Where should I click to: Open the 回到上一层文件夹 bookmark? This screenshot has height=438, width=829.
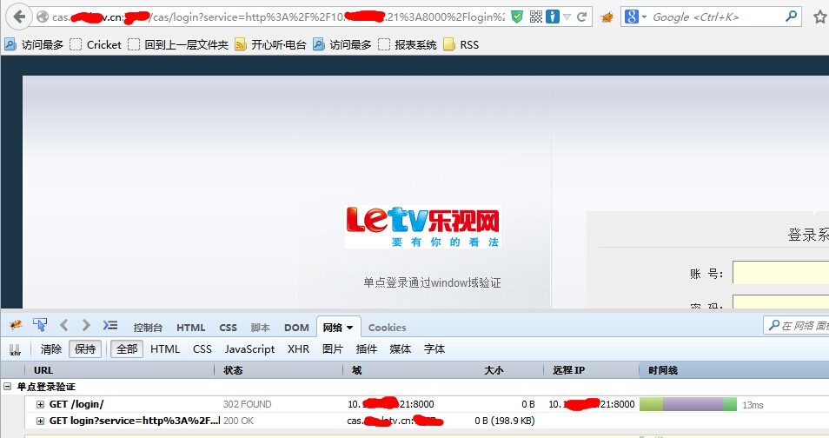[x=178, y=45]
